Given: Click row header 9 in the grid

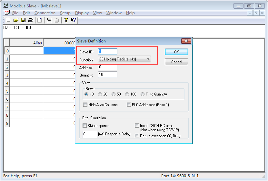Looking at the screenshot, I should 7,123.
